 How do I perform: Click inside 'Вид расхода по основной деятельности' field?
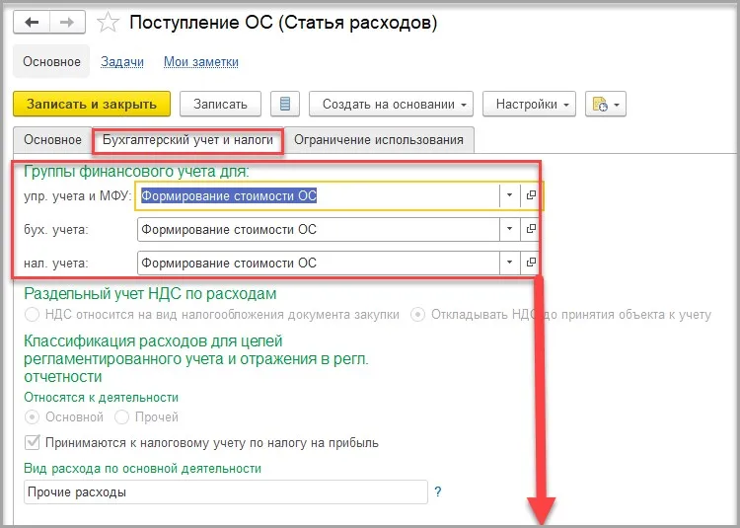[225, 491]
